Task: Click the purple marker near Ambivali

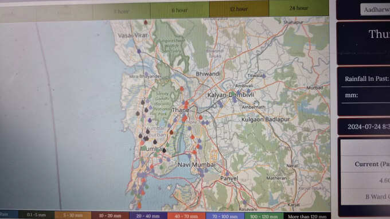Action: pos(248,91)
